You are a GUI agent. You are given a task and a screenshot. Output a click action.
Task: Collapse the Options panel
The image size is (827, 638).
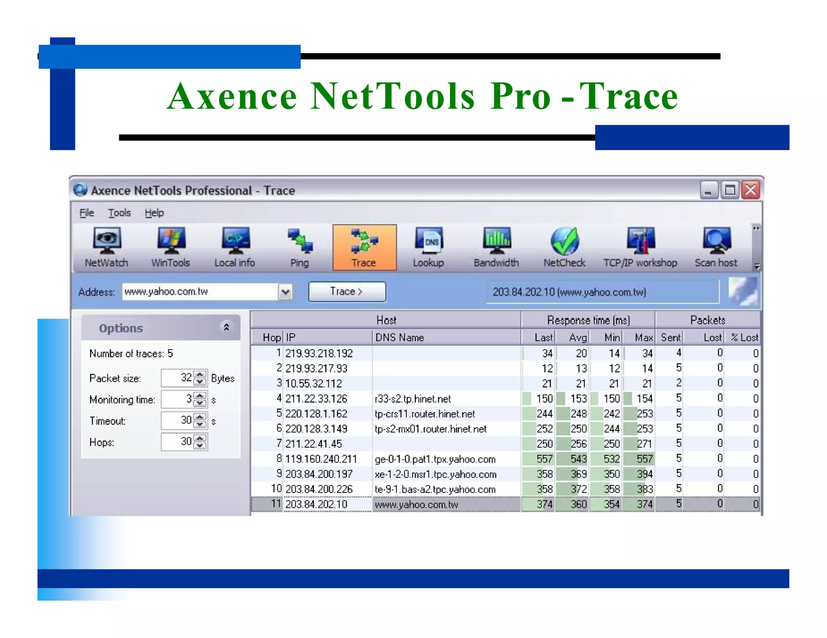click(226, 327)
